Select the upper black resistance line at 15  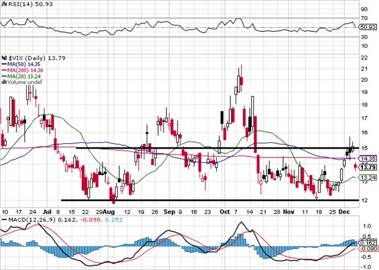[x=178, y=148]
